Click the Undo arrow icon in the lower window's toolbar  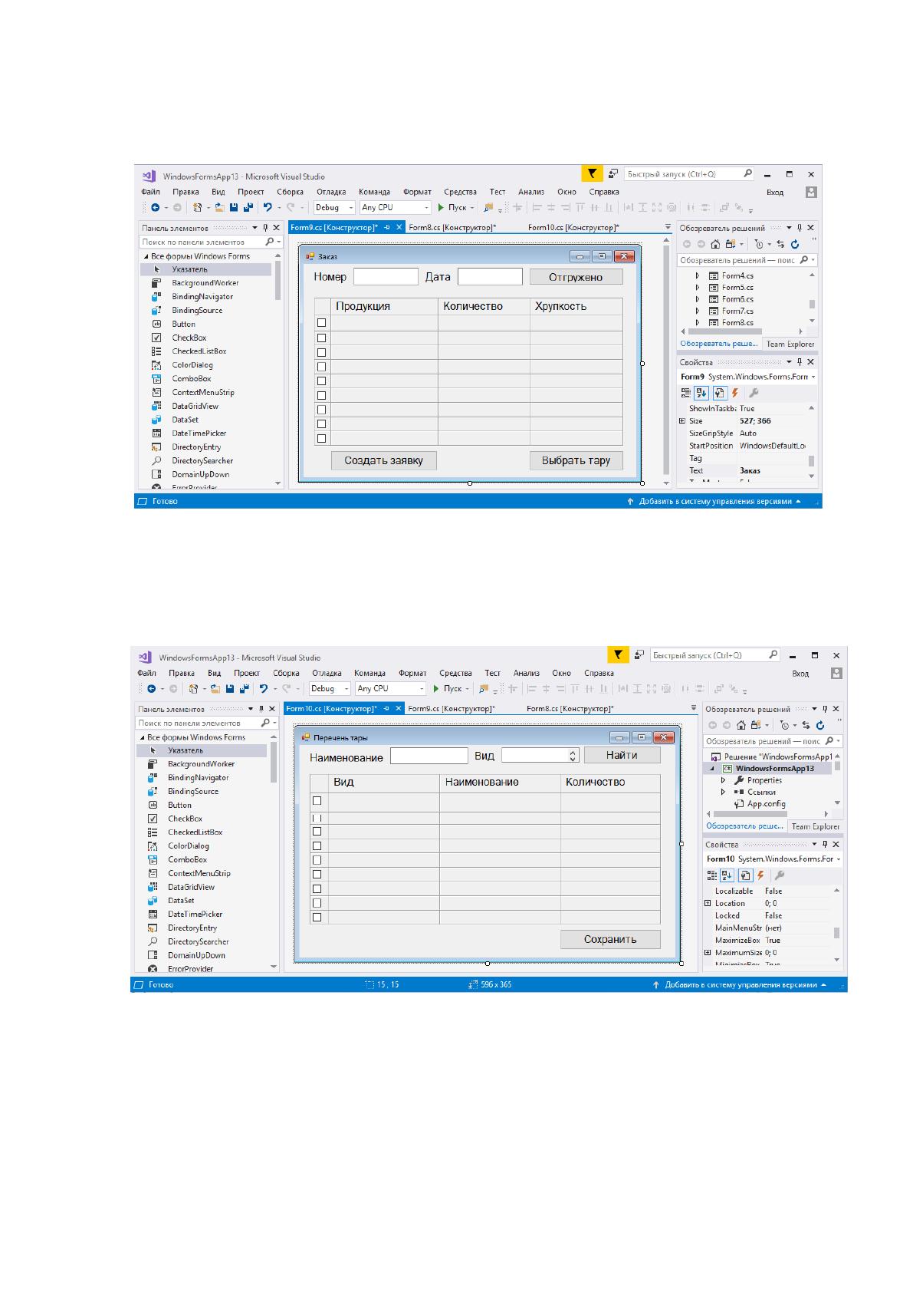[264, 688]
